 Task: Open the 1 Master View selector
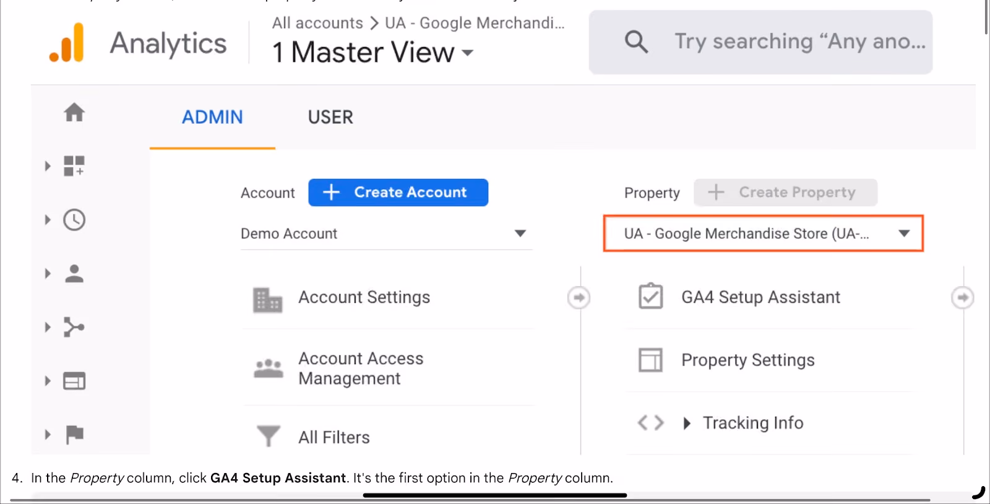click(x=373, y=52)
